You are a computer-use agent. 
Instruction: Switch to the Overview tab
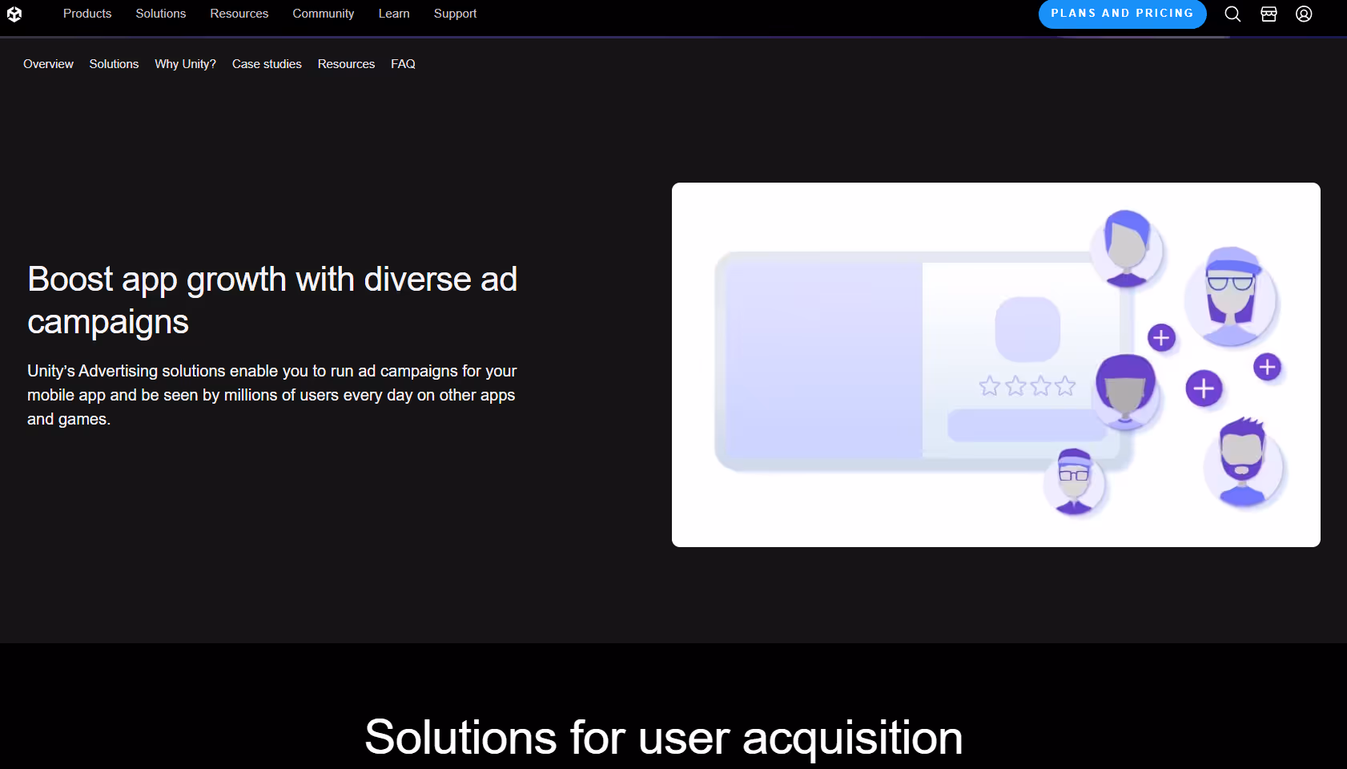pos(48,64)
